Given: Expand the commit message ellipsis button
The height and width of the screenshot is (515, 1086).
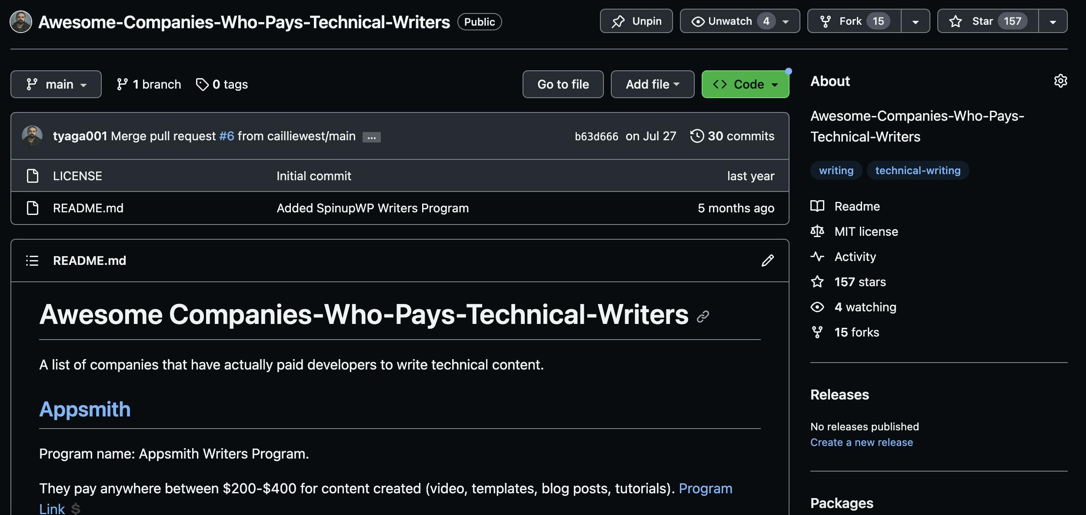Looking at the screenshot, I should click(371, 137).
